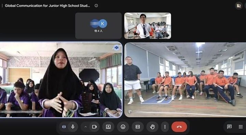
Task: Send an emoji reaction
Action: 123,127
